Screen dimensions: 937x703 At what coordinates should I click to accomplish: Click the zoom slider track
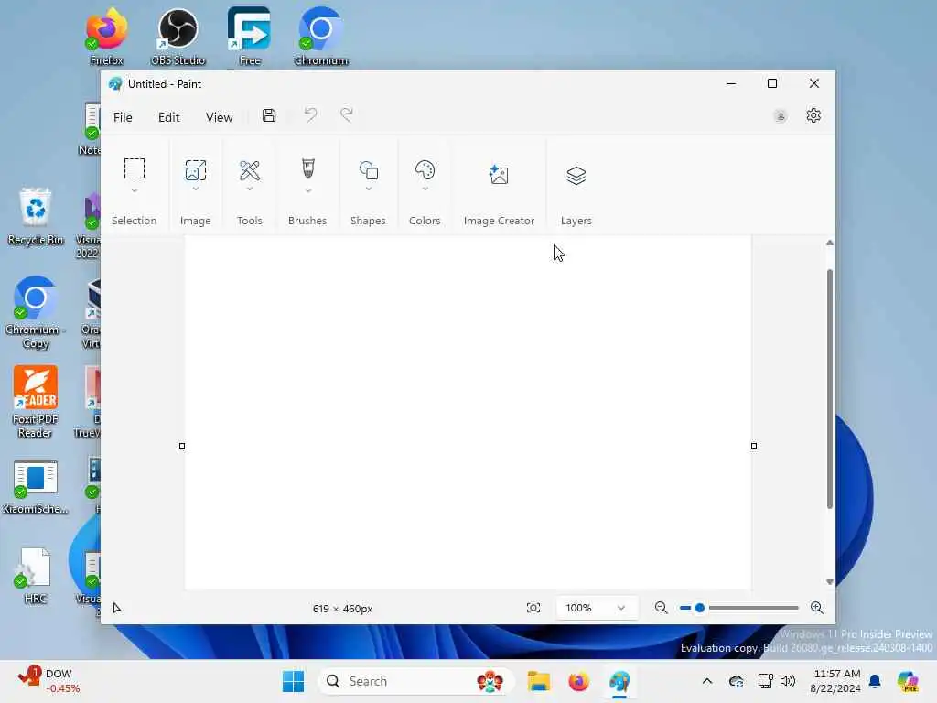point(739,608)
